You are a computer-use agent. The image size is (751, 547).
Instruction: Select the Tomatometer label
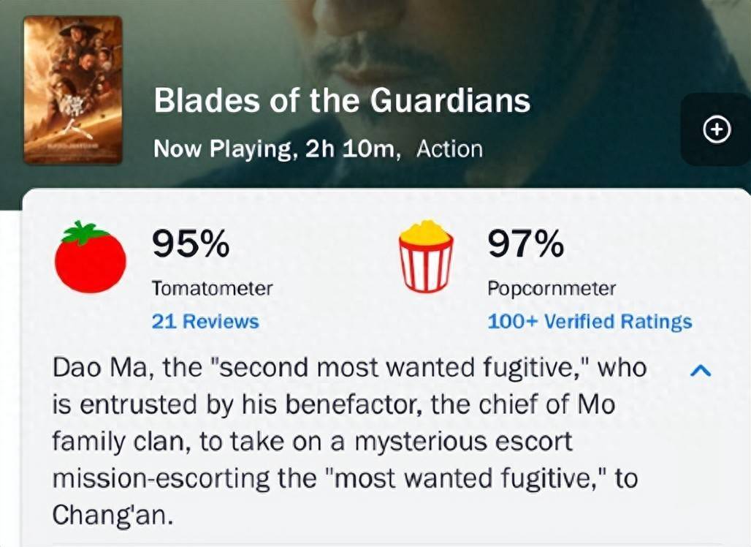pyautogui.click(x=212, y=289)
